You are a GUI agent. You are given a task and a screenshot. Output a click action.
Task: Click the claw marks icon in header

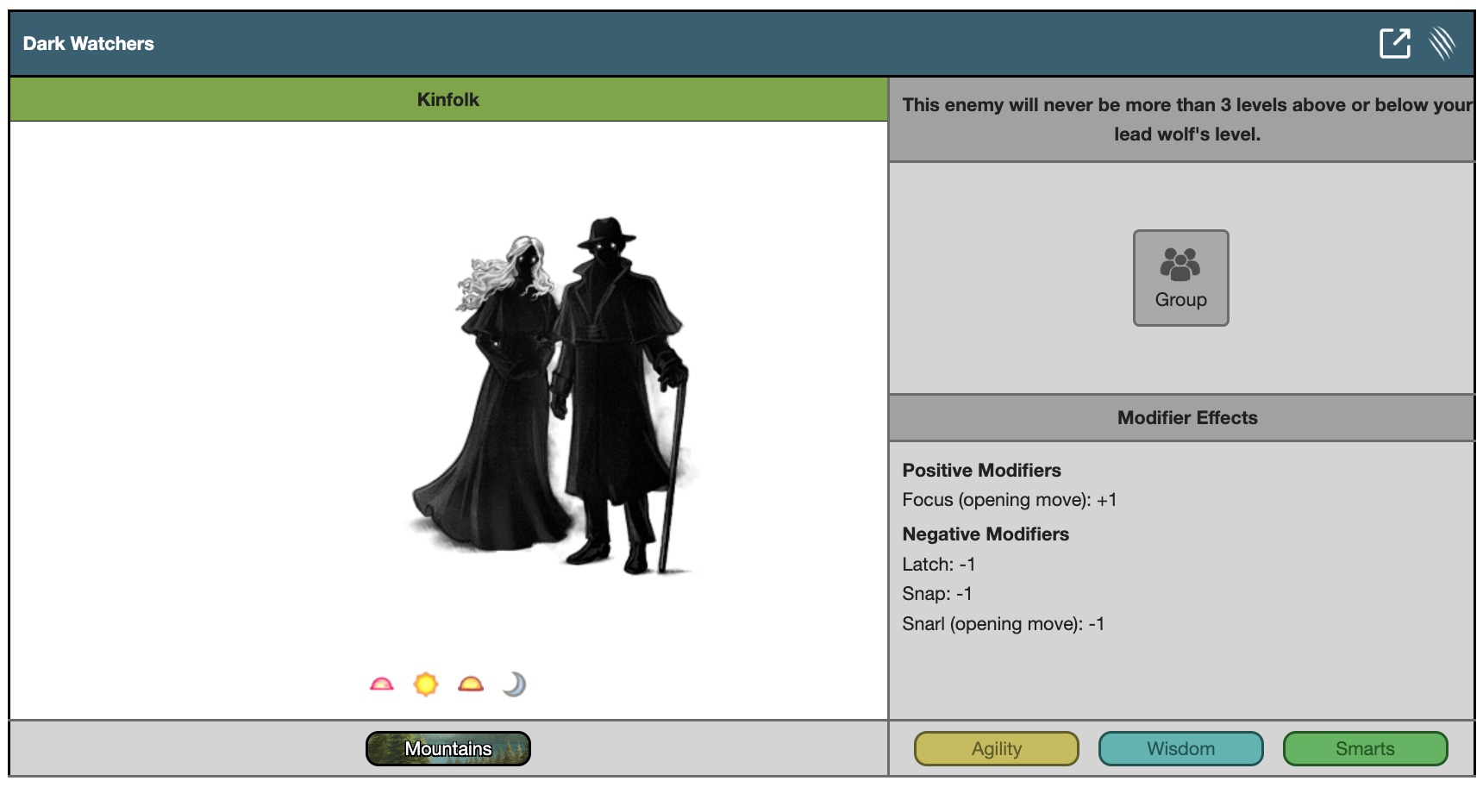[1442, 43]
